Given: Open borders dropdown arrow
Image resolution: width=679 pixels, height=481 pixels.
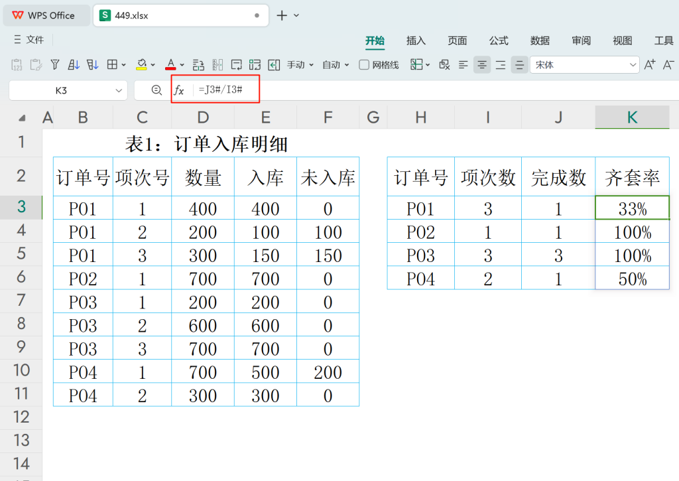Looking at the screenshot, I should 124,65.
